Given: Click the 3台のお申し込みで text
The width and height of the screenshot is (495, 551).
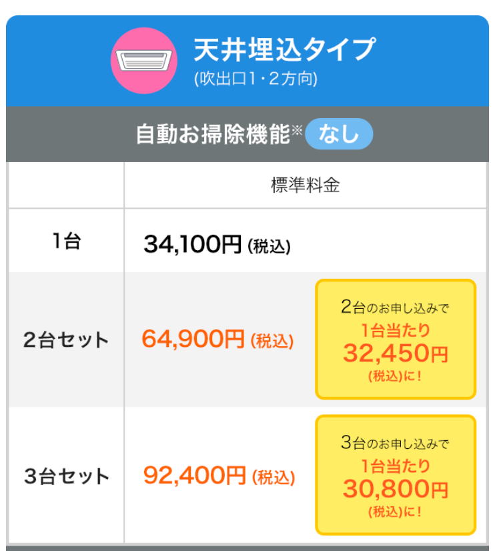Looking at the screenshot, I should [x=395, y=443].
